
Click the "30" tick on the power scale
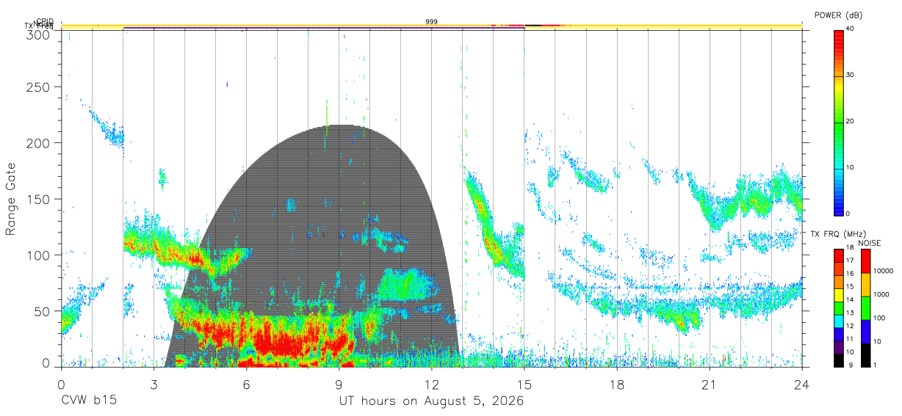coord(849,75)
